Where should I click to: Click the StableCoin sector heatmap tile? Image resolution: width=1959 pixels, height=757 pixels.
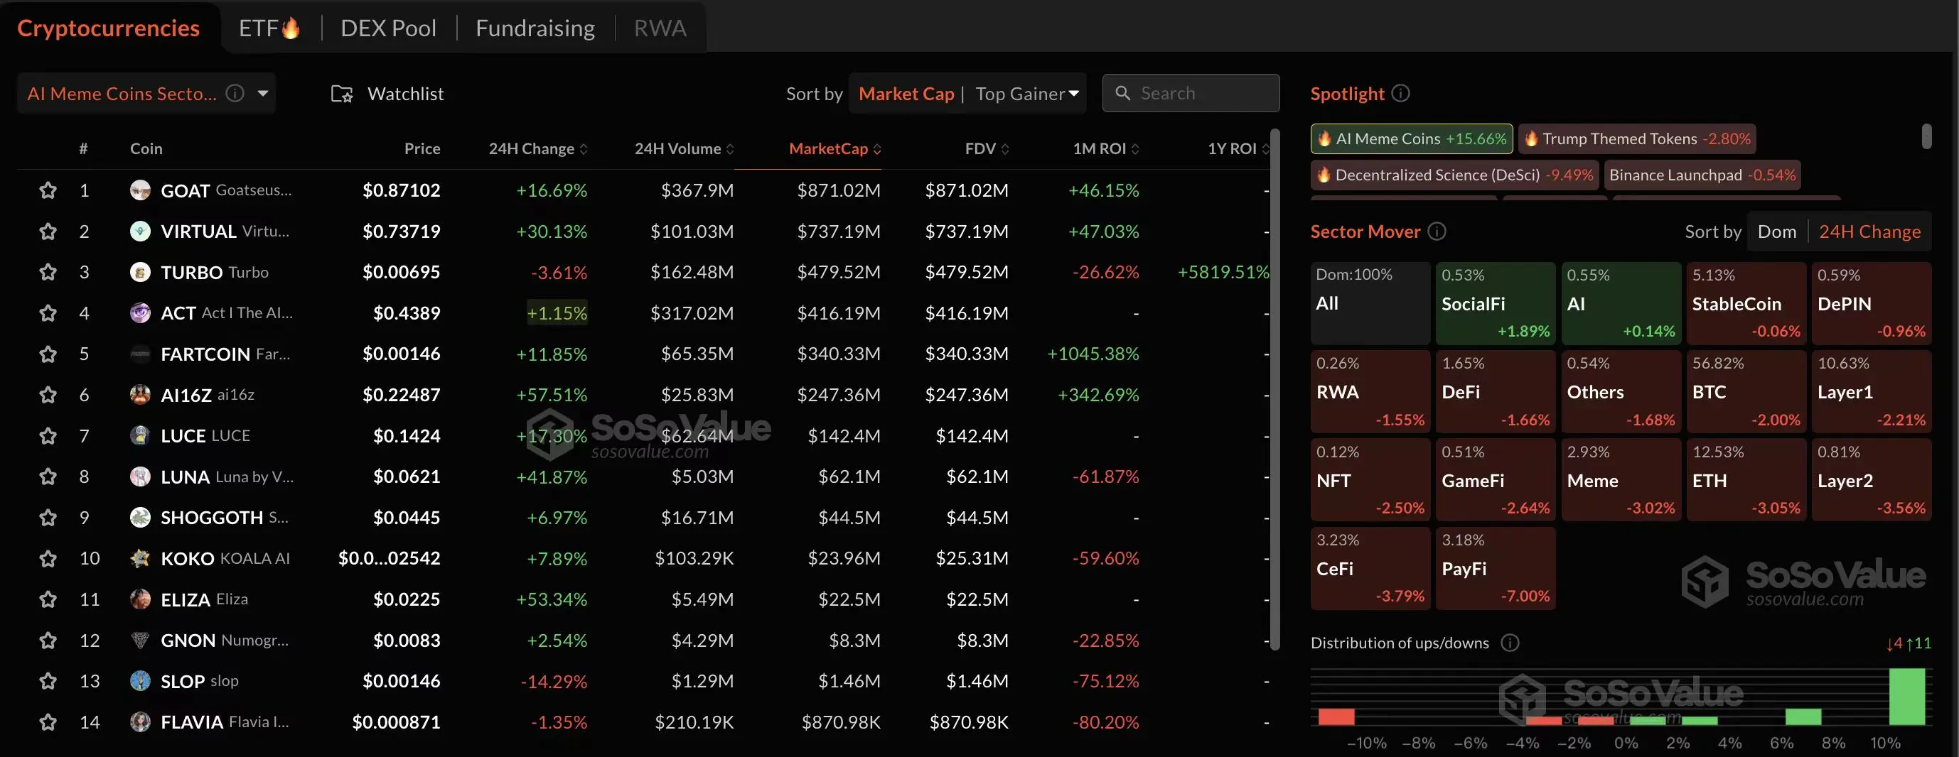tap(1745, 303)
